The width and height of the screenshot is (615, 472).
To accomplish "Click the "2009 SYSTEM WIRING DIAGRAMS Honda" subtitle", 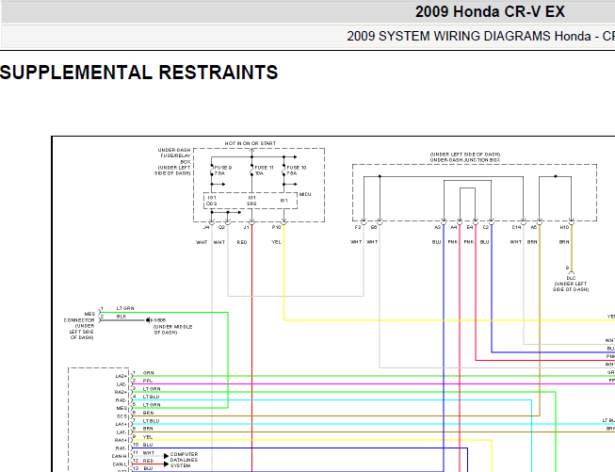I will 468,36.
